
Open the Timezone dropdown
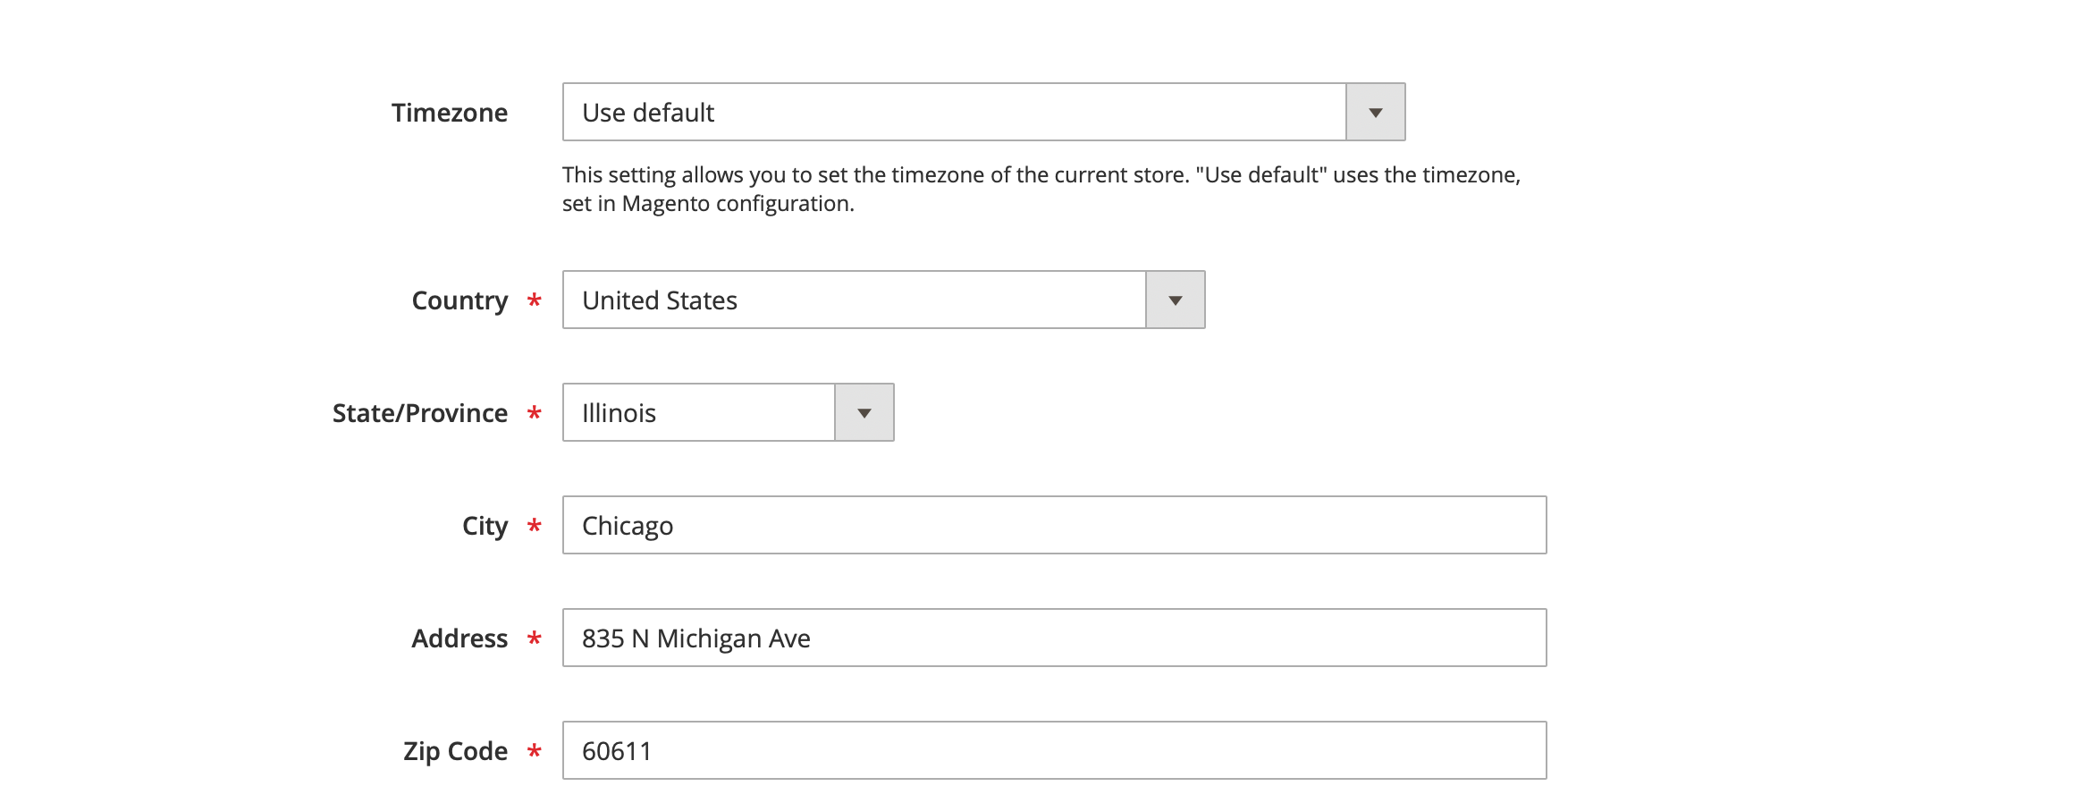(x=983, y=112)
